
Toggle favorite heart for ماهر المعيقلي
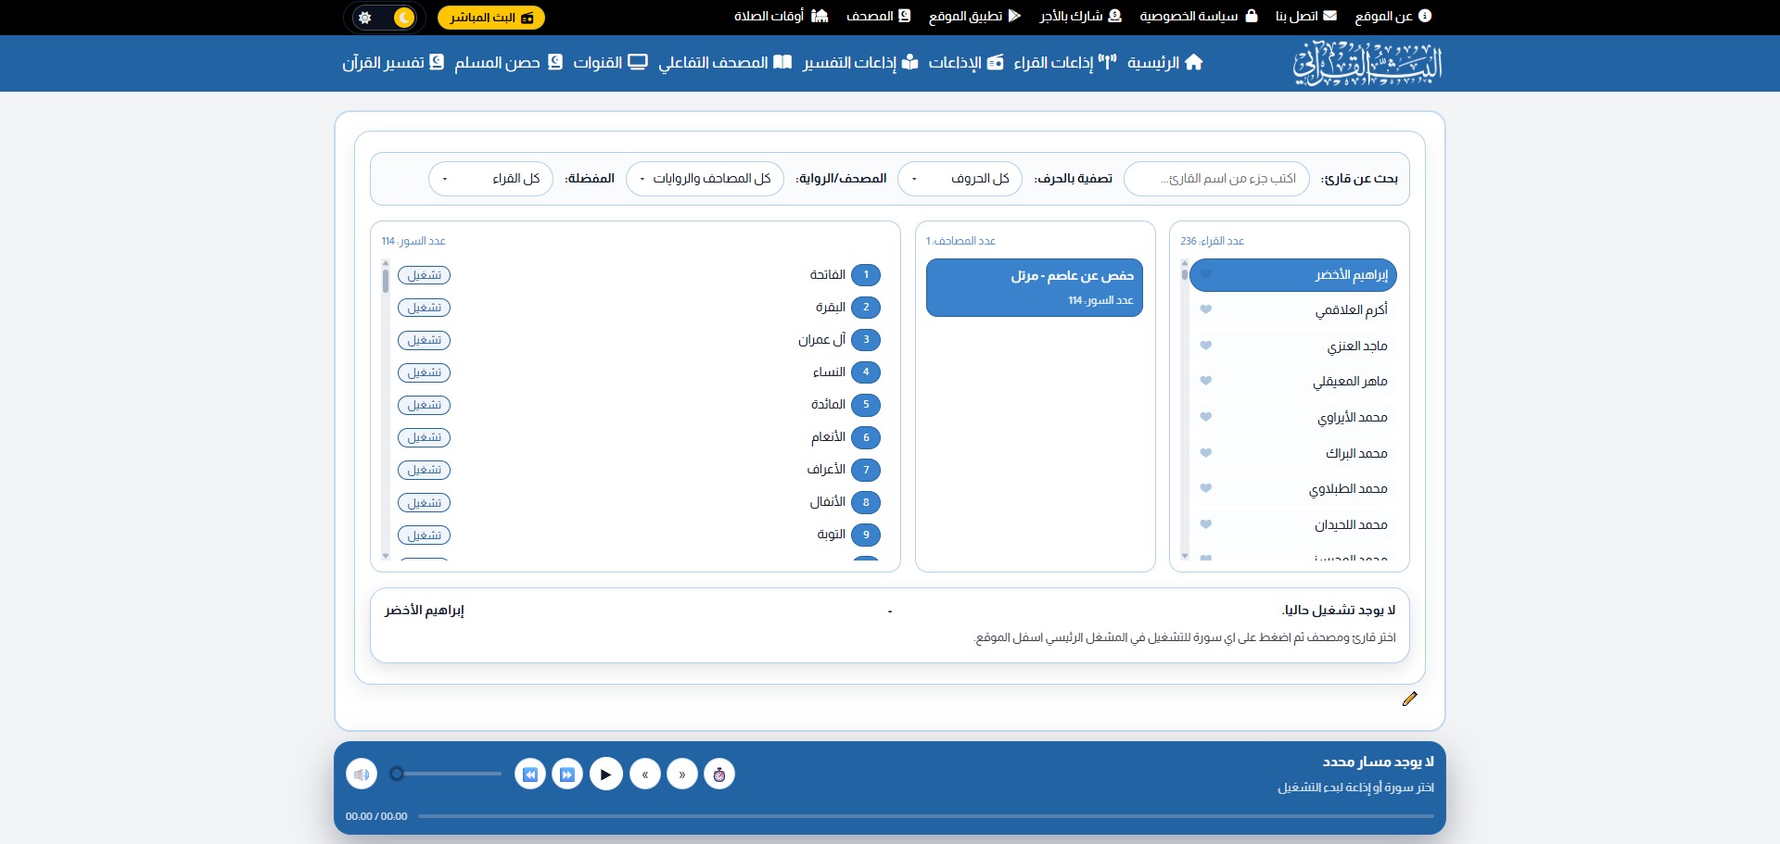1206,381
